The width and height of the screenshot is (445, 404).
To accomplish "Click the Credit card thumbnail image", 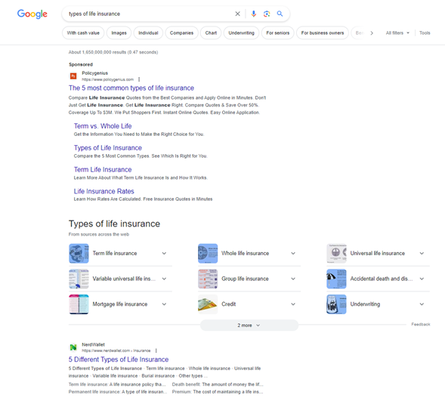I will point(208,304).
